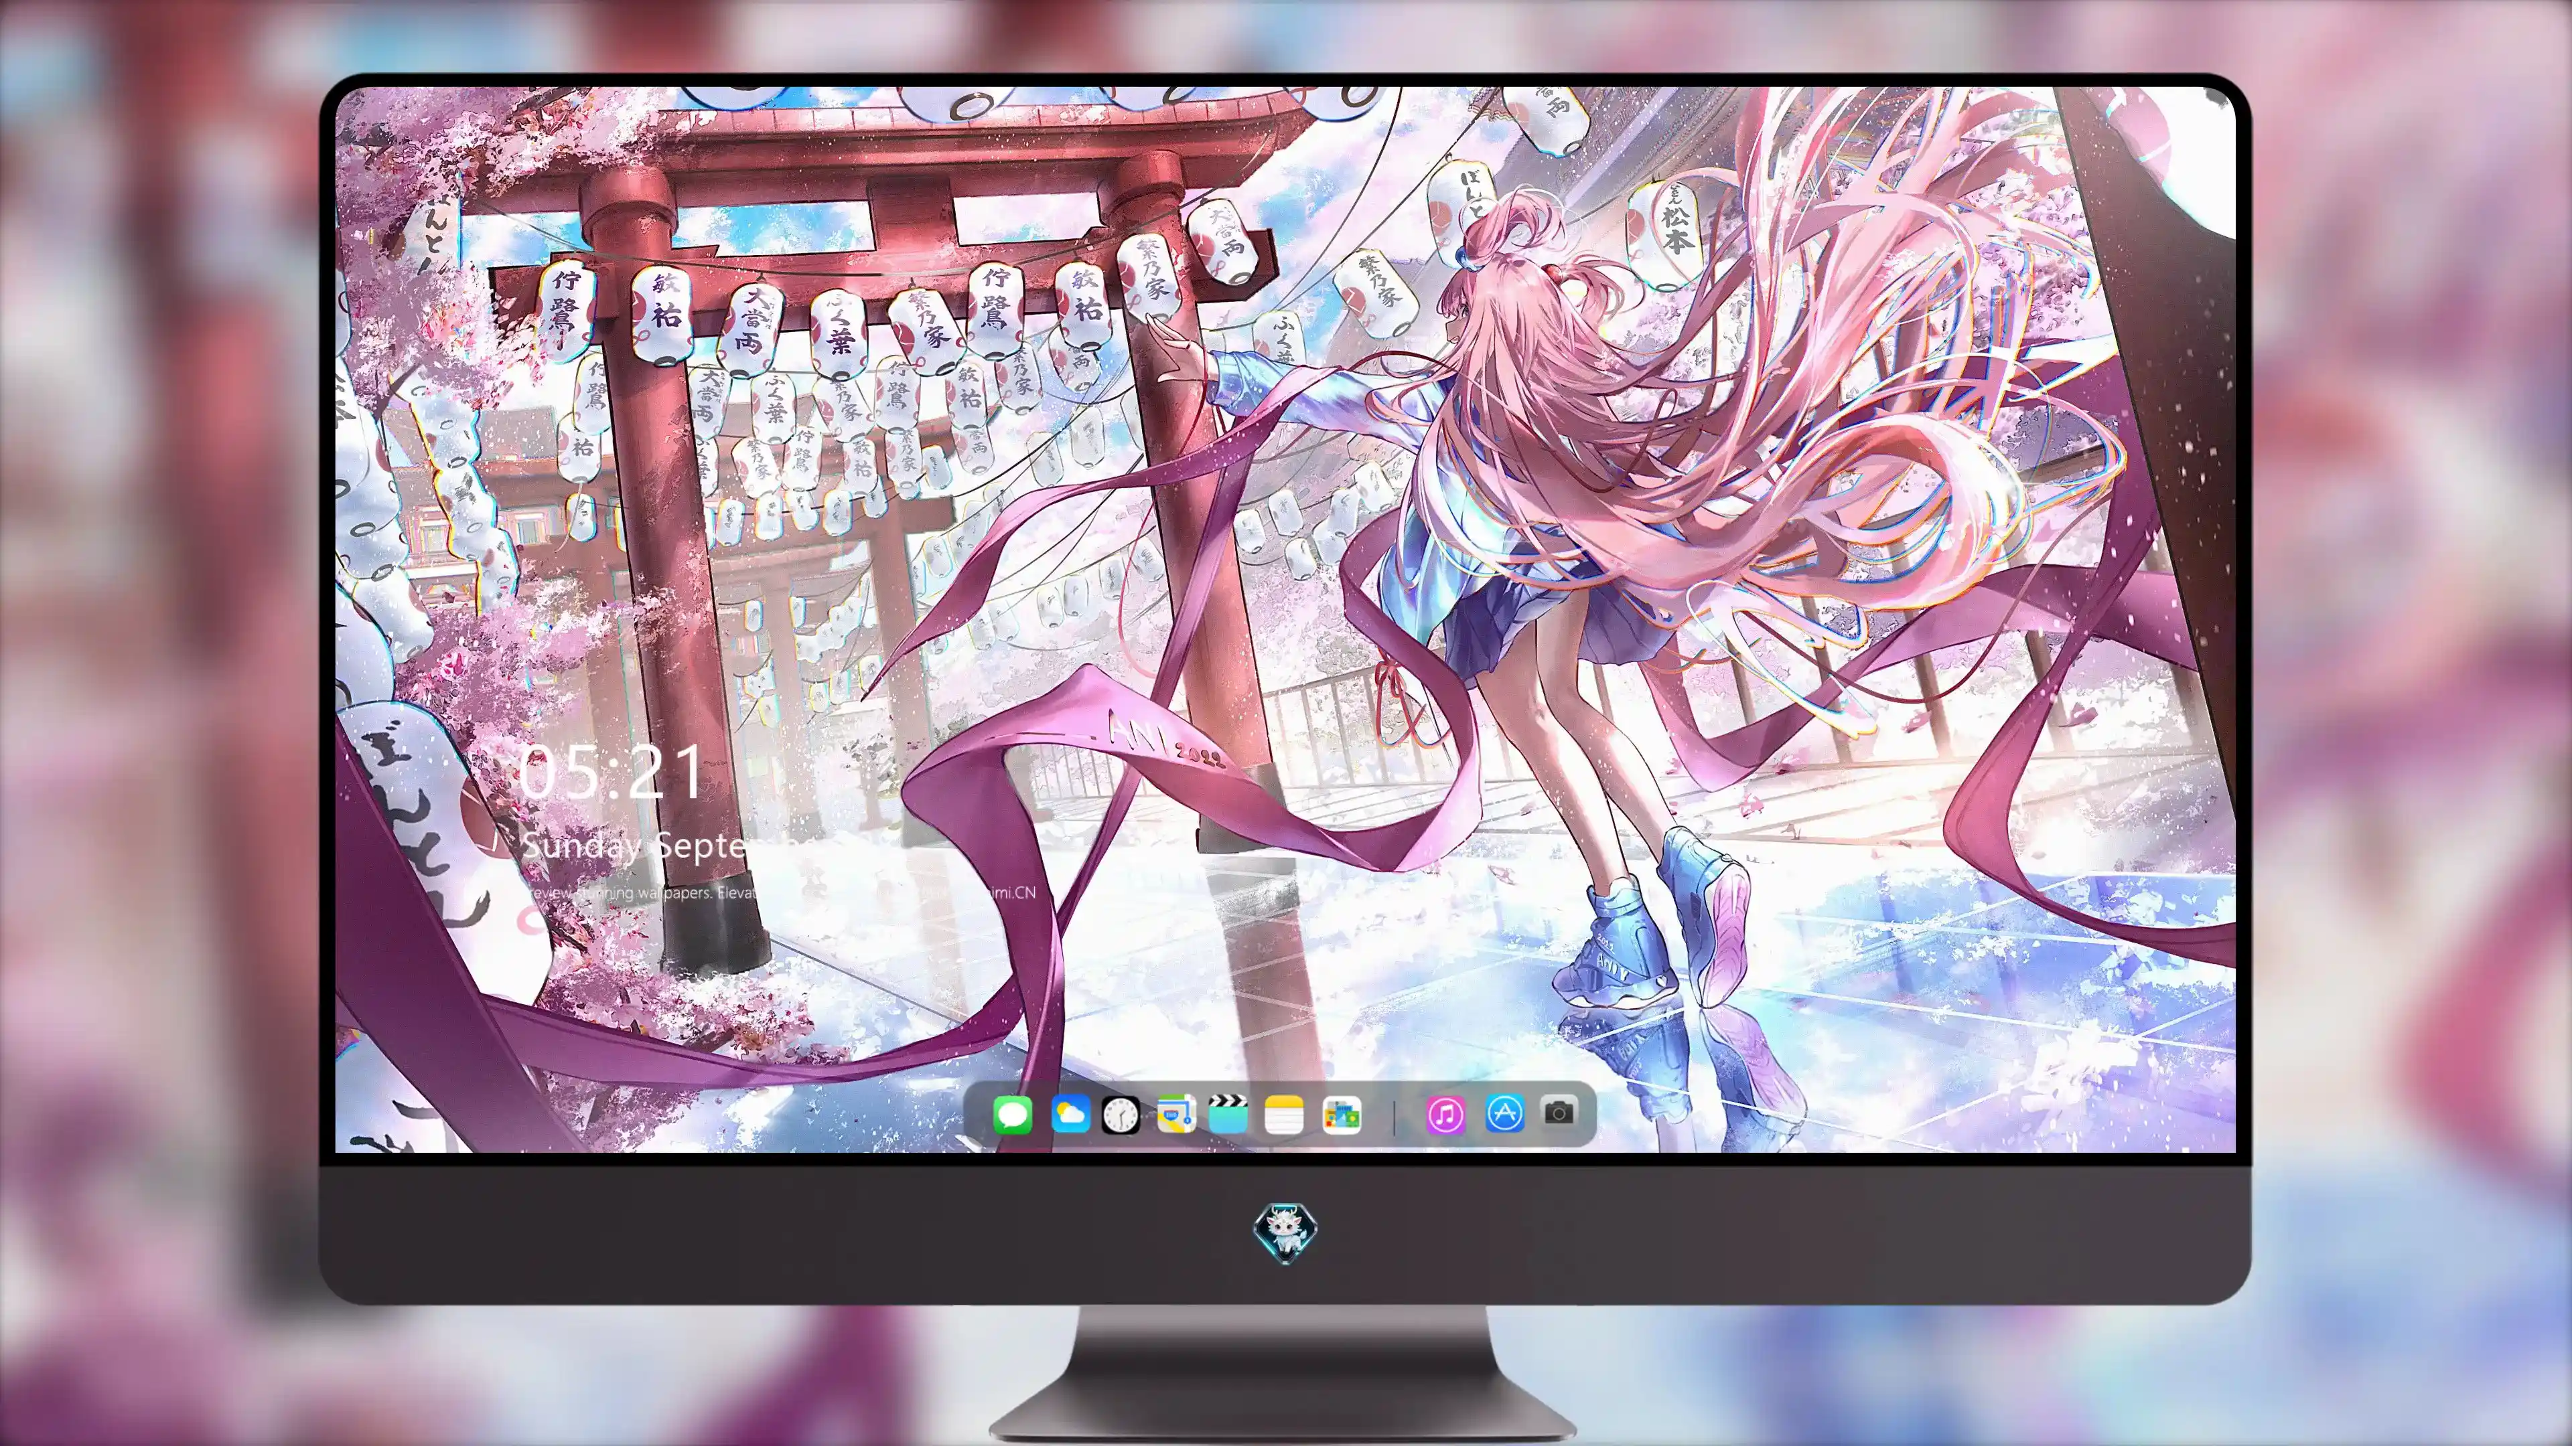The width and height of the screenshot is (2572, 1446).
Task: Open the Photos gallery dock icon
Action: point(1342,1115)
